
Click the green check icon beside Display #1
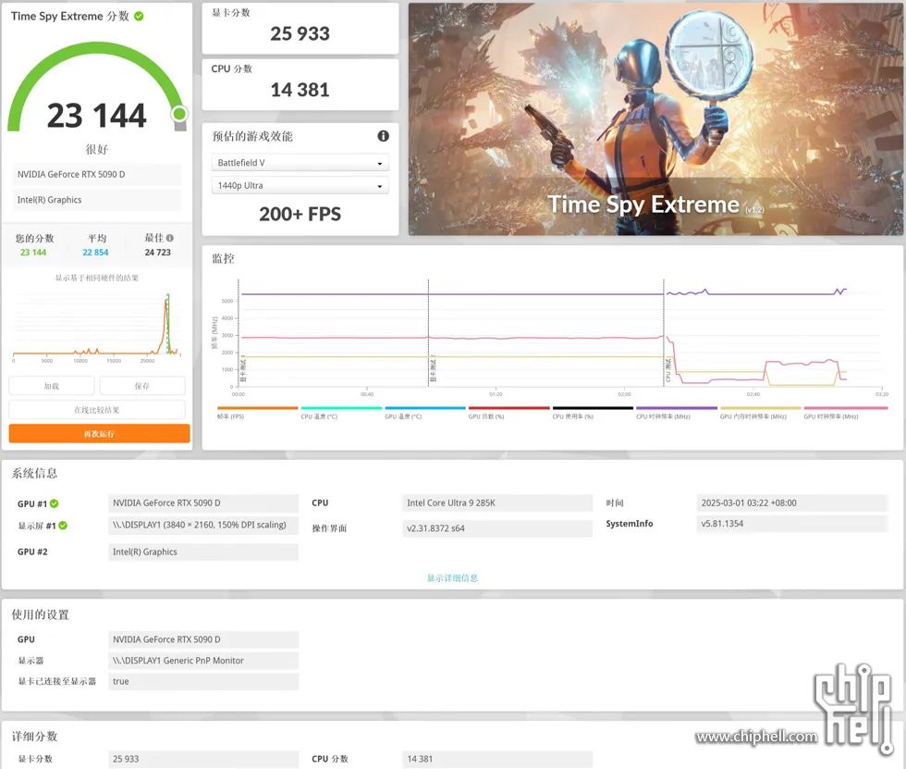pyautogui.click(x=63, y=526)
